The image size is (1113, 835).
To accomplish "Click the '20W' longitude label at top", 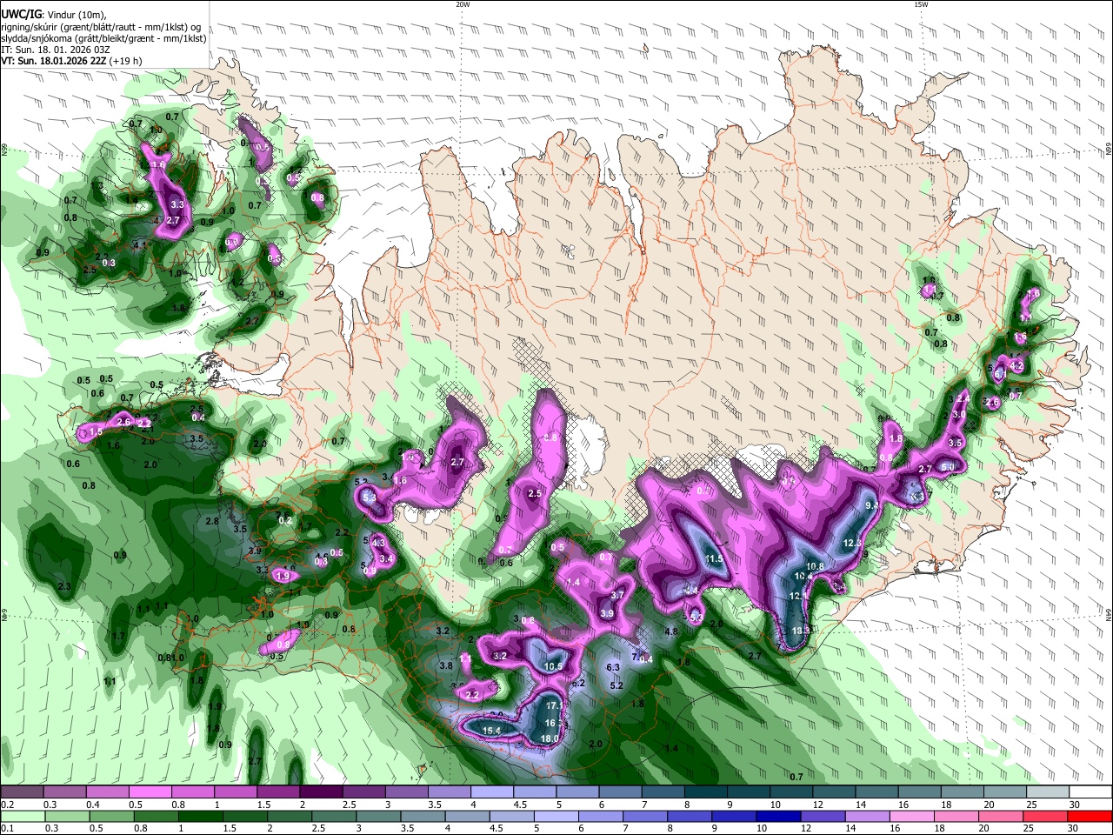I will [x=463, y=4].
